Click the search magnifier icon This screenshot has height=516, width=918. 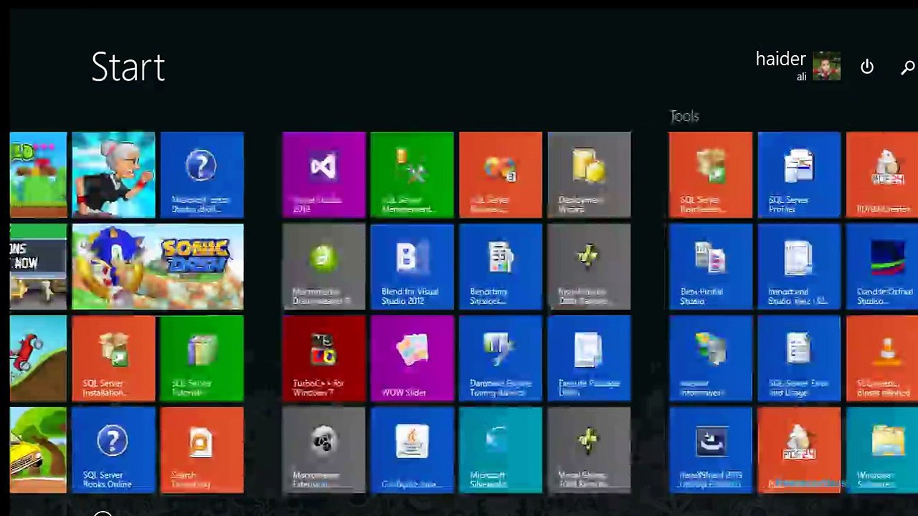(x=908, y=67)
